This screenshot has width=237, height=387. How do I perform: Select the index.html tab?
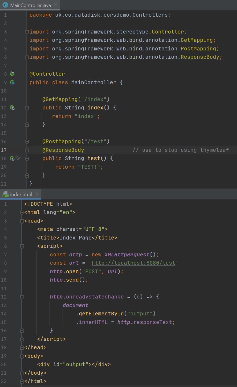click(x=21, y=194)
